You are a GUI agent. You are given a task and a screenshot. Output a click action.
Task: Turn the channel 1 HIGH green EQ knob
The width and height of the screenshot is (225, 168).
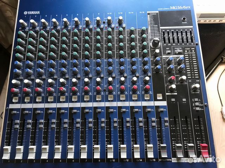(21, 34)
